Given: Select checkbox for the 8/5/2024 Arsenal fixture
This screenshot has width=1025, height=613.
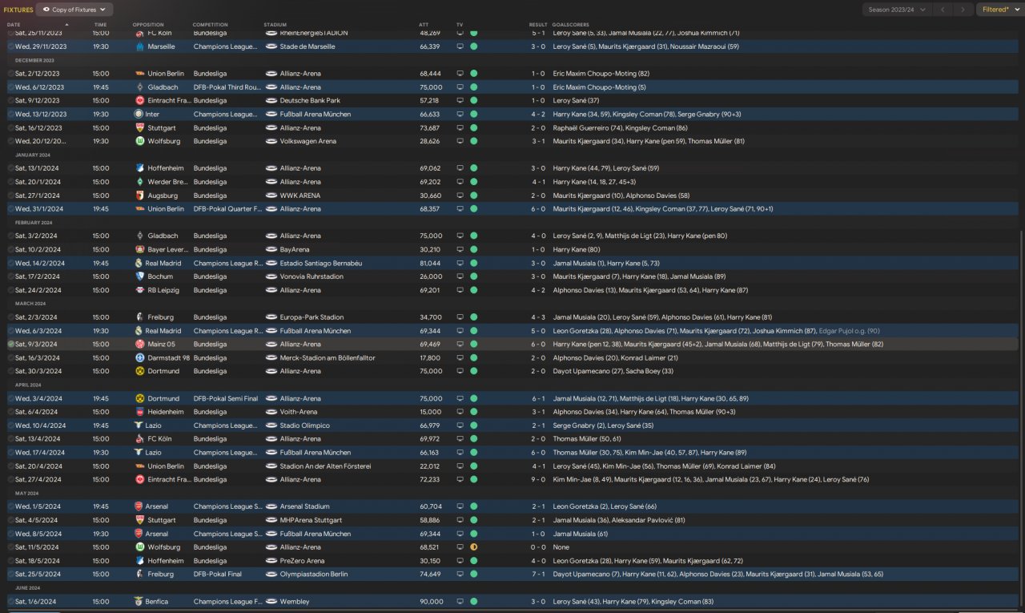Looking at the screenshot, I should tap(10, 534).
